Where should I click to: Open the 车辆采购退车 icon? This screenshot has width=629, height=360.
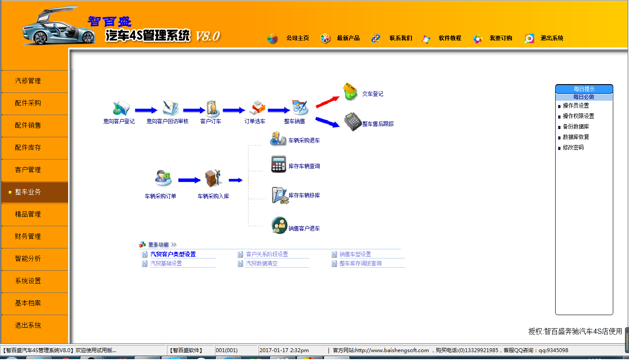click(x=278, y=139)
